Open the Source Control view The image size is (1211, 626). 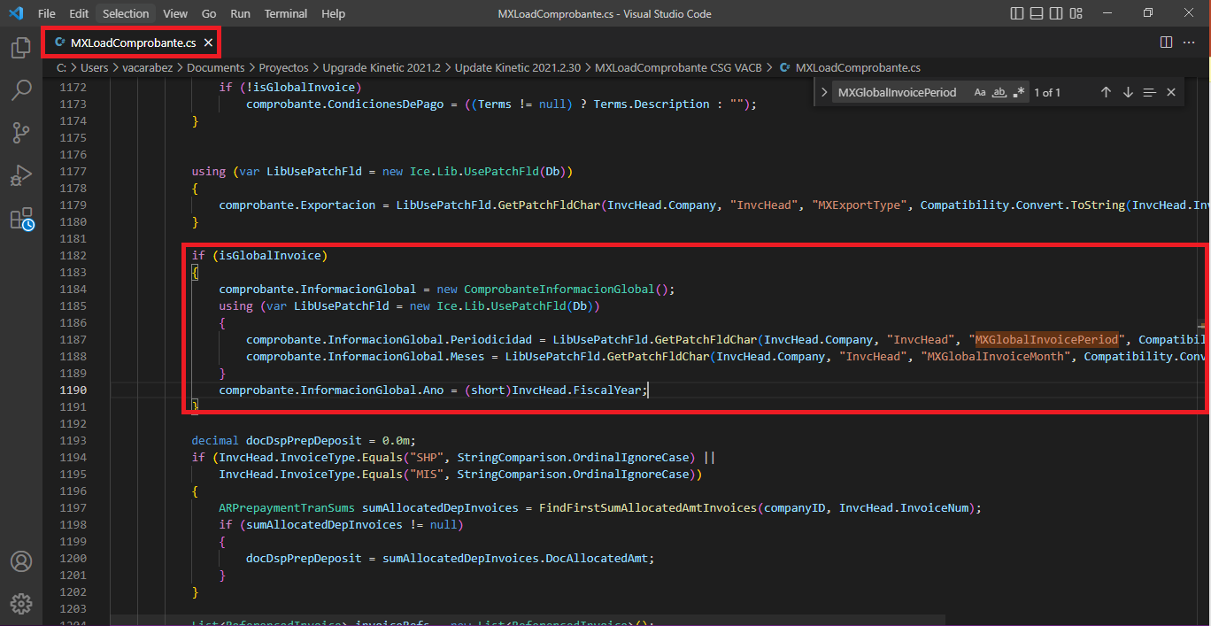[20, 133]
